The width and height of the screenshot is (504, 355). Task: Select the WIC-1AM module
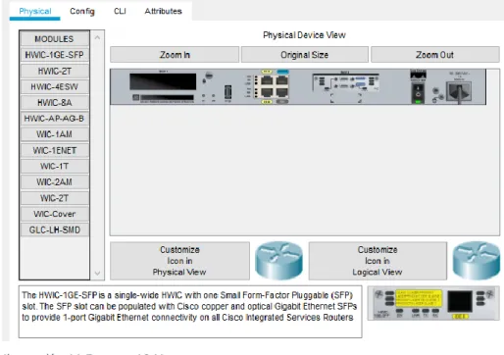54,134
